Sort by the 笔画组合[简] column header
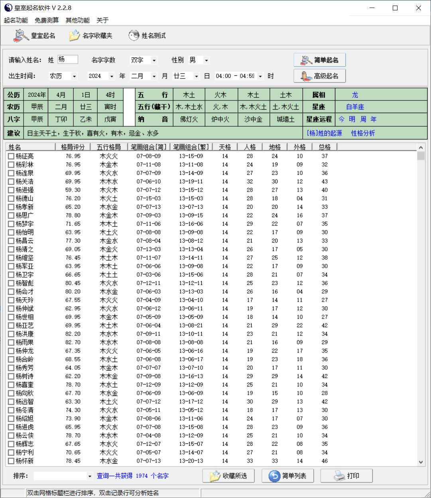The height and width of the screenshot is (498, 431). click(x=149, y=147)
